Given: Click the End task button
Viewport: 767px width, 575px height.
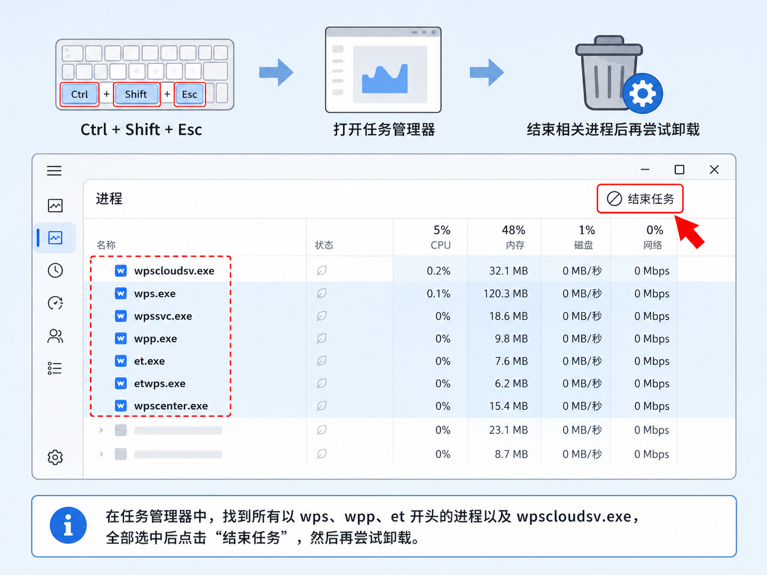Looking at the screenshot, I should pyautogui.click(x=640, y=199).
